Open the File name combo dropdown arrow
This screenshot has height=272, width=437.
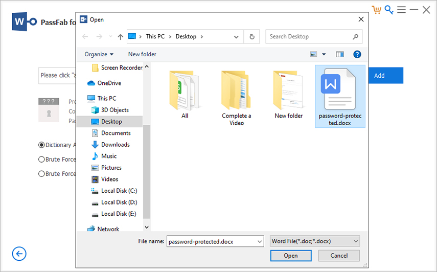click(260, 242)
